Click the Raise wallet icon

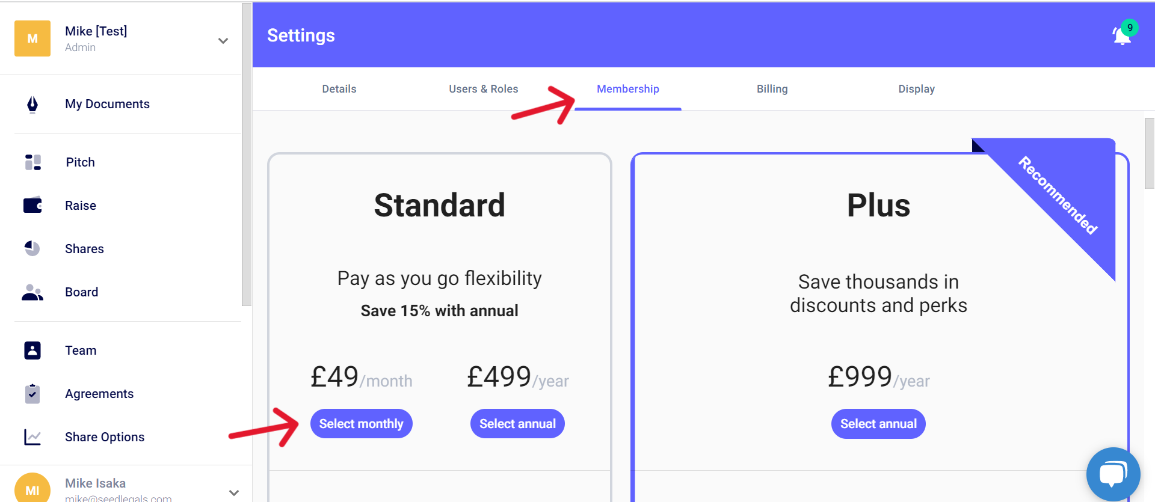[x=32, y=205]
